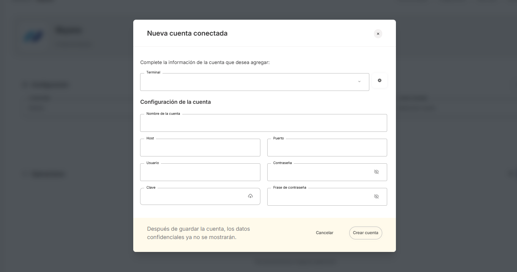Click the confidential data notice in the footer
517x272 pixels.
(199, 233)
